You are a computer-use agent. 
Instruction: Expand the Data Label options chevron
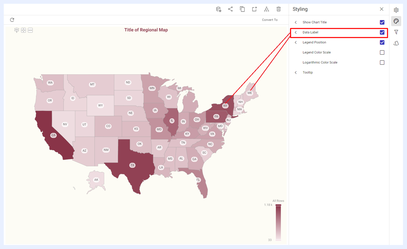[x=296, y=32]
